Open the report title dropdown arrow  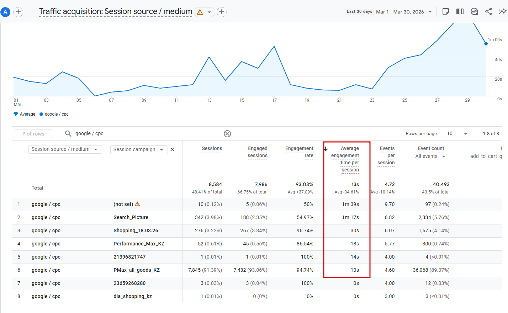(x=209, y=12)
